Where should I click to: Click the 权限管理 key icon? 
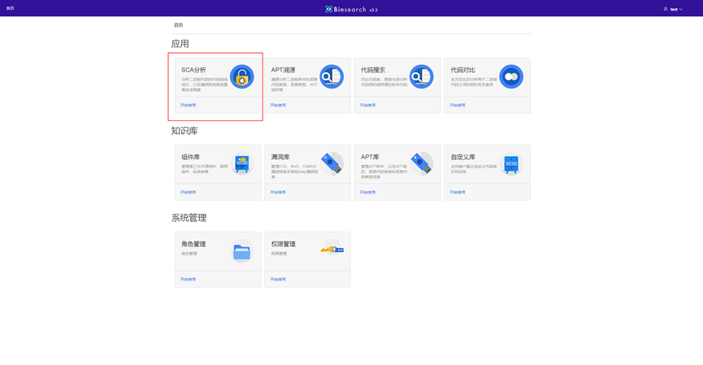pos(332,250)
